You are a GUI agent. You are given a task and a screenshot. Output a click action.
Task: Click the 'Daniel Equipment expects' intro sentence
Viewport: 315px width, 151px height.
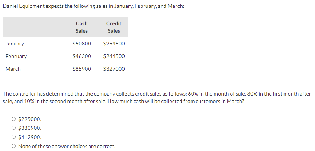tap(93, 6)
